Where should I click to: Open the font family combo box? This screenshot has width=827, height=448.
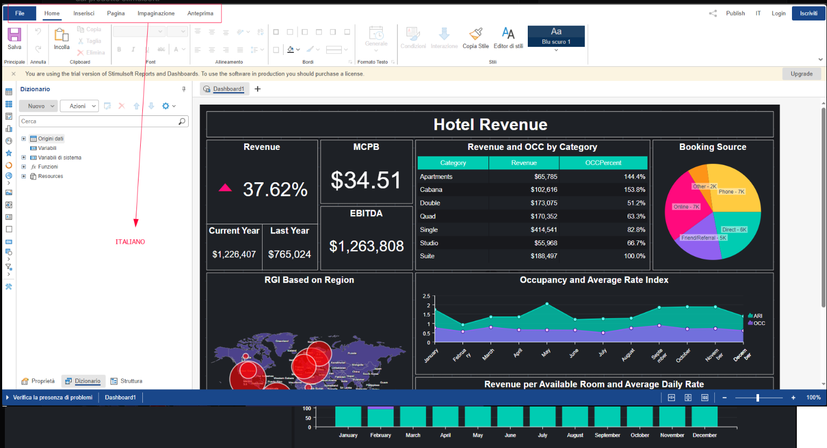[139, 32]
